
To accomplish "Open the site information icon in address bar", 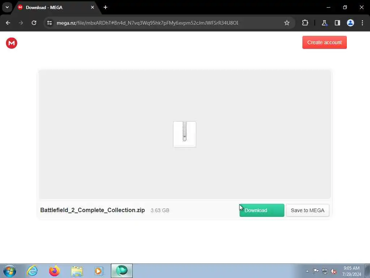I will pyautogui.click(x=49, y=23).
